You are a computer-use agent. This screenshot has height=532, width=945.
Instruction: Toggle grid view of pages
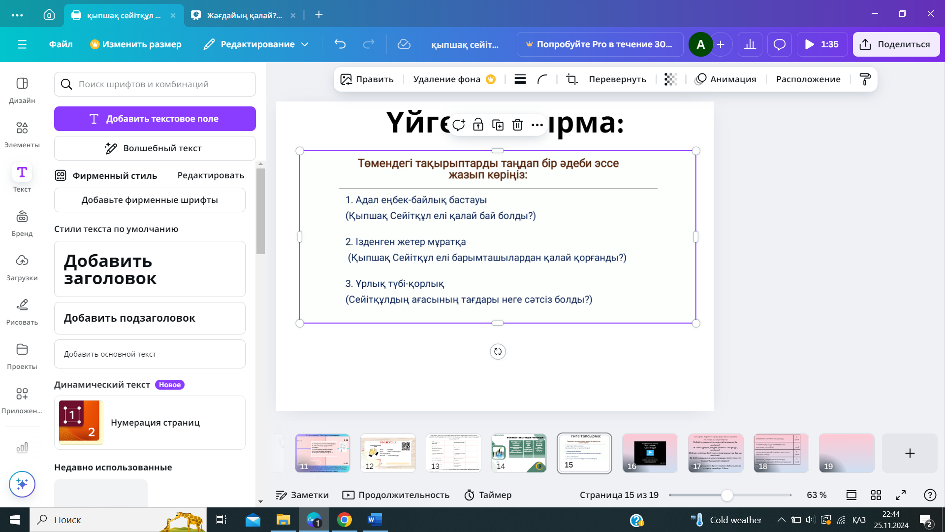pyautogui.click(x=876, y=495)
